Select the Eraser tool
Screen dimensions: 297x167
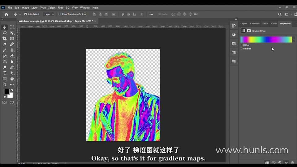click(12, 56)
